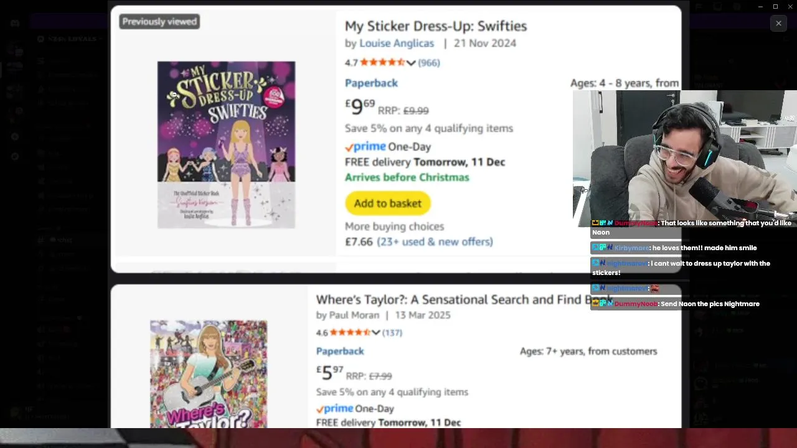Screen dimensions: 797x448
Task: Click the Prime logo on Where's Taylor listing
Action: (335, 409)
